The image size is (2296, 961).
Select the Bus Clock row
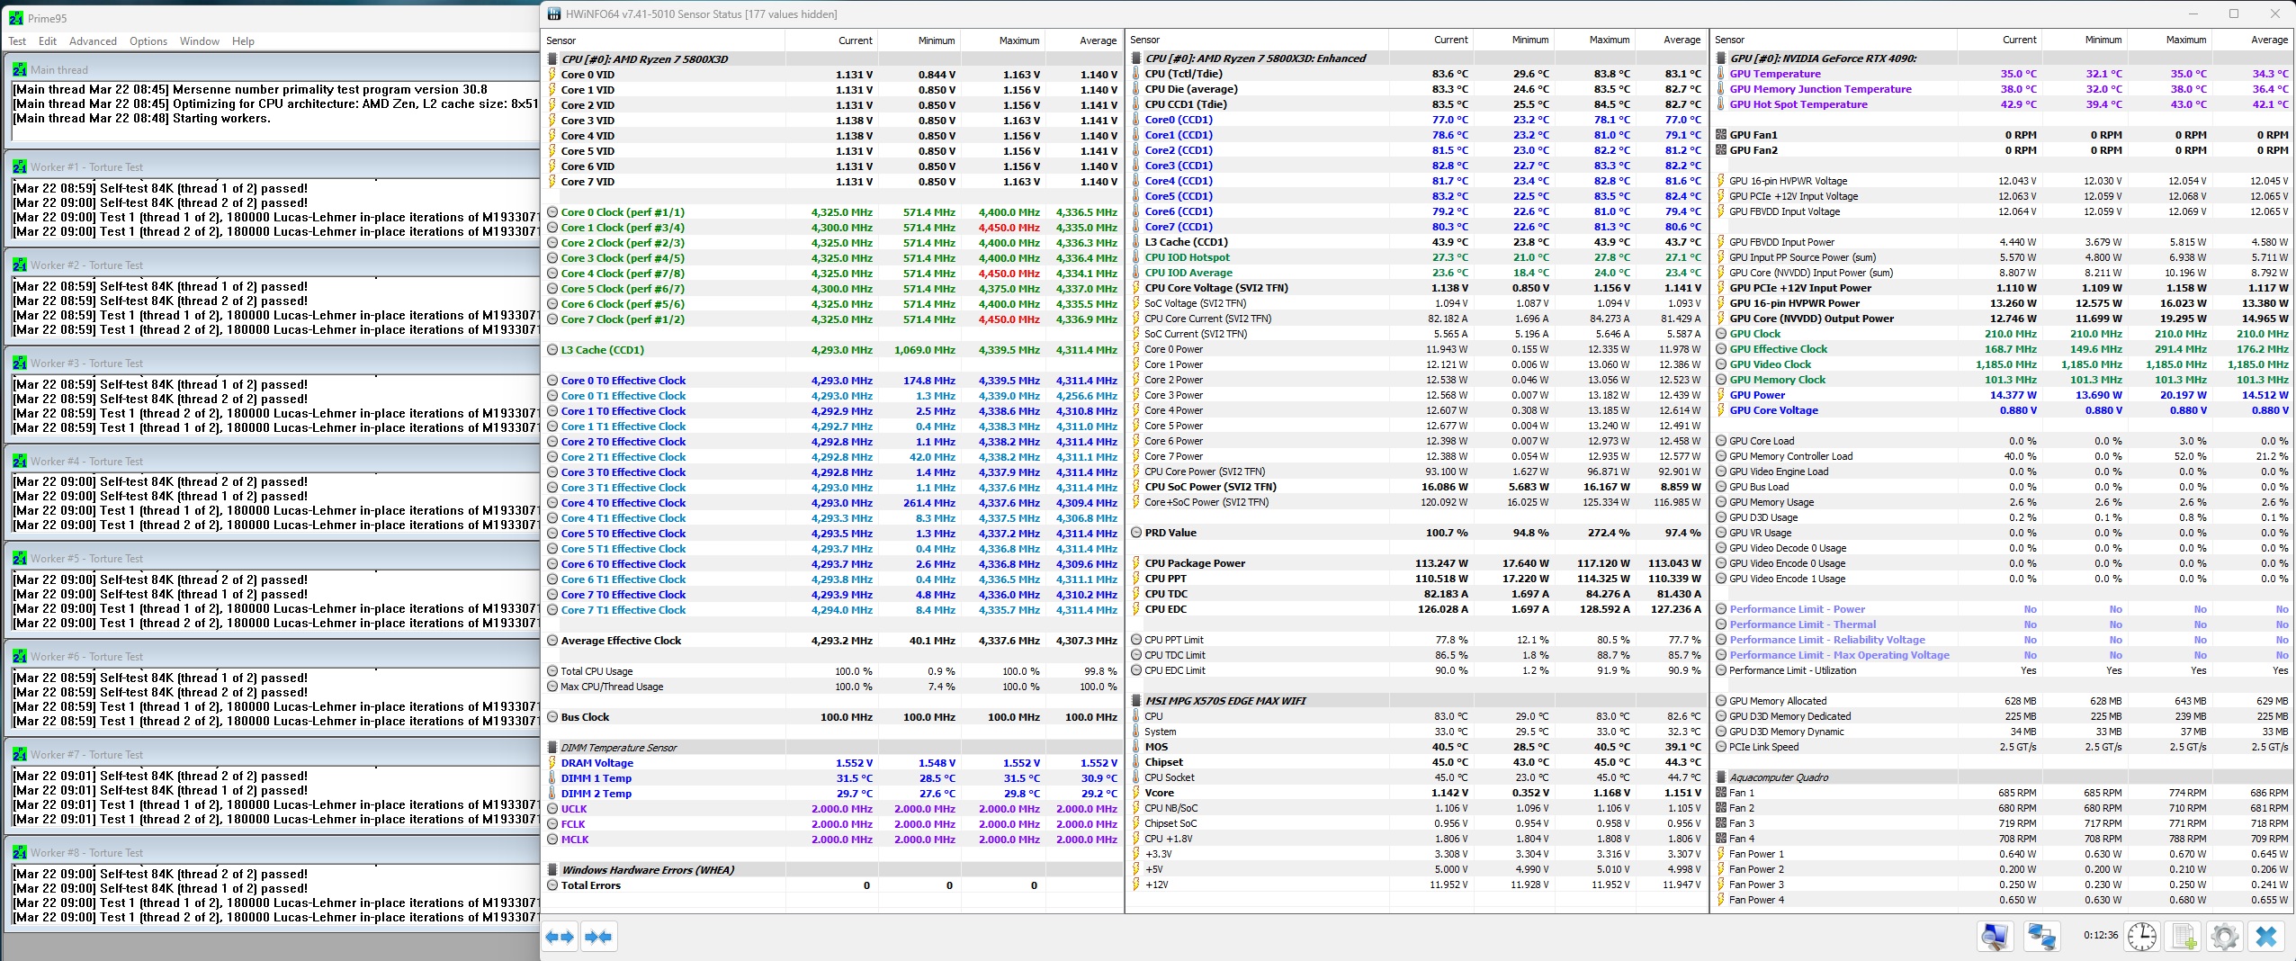[832, 717]
